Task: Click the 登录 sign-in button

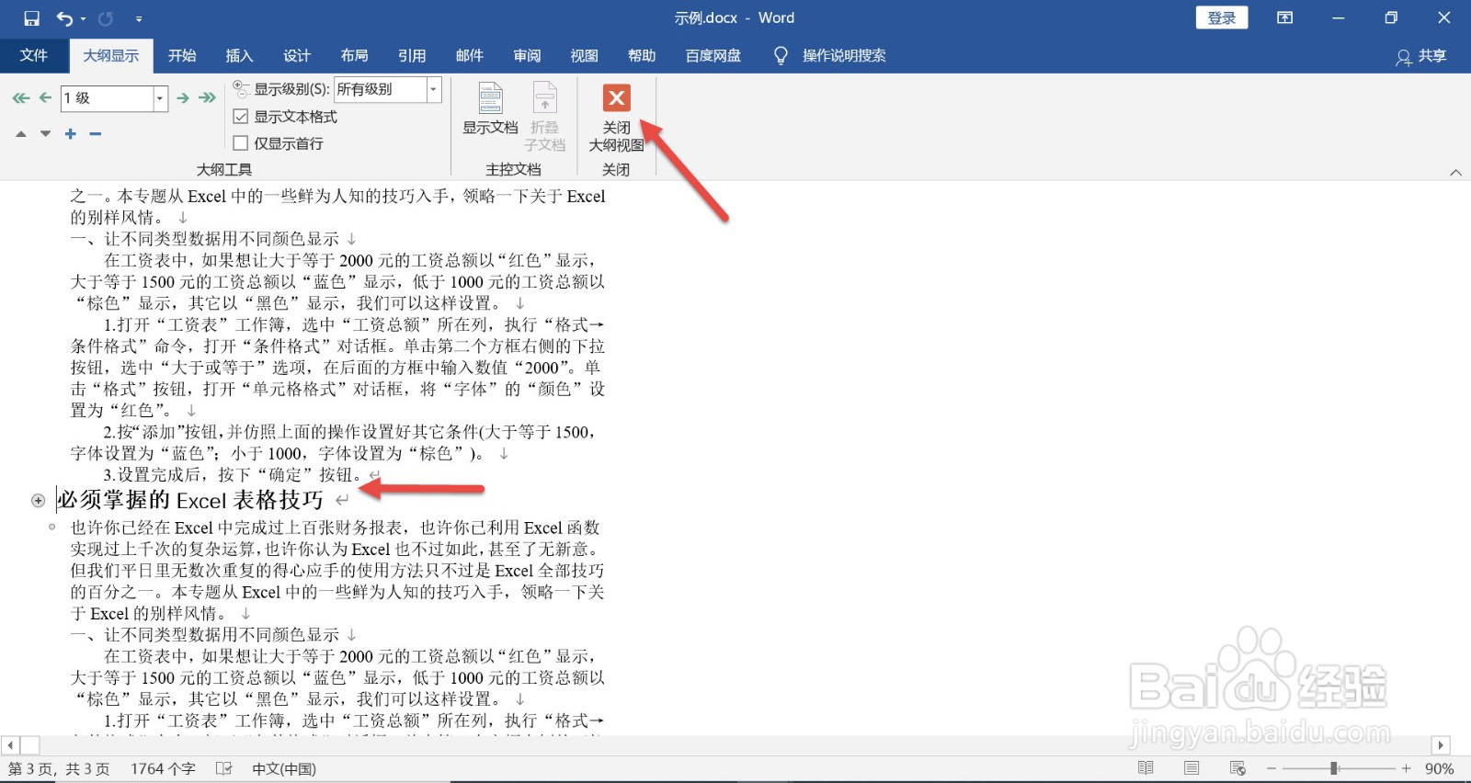Action: pyautogui.click(x=1222, y=17)
